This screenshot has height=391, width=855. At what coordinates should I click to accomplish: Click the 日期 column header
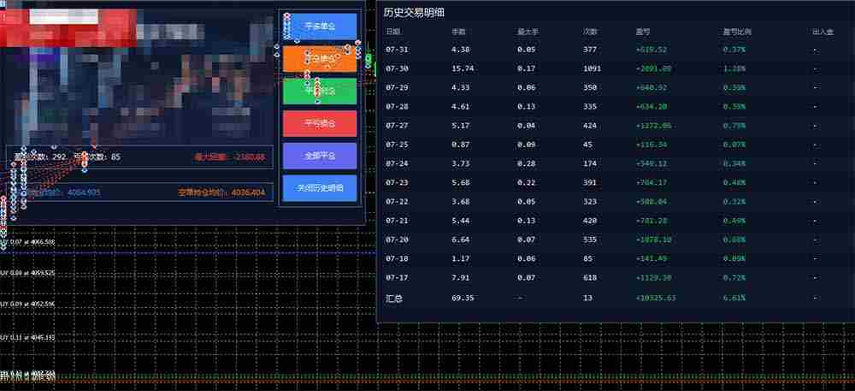coord(392,32)
